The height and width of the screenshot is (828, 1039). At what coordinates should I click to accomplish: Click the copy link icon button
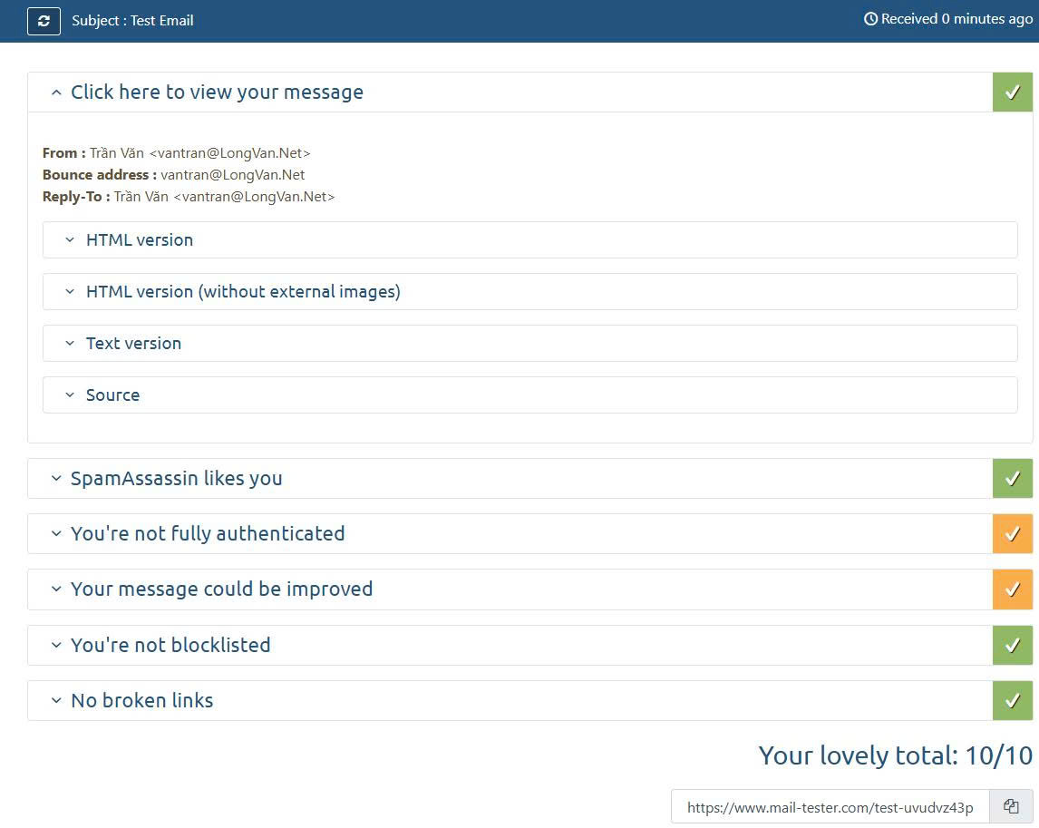pyautogui.click(x=1011, y=806)
